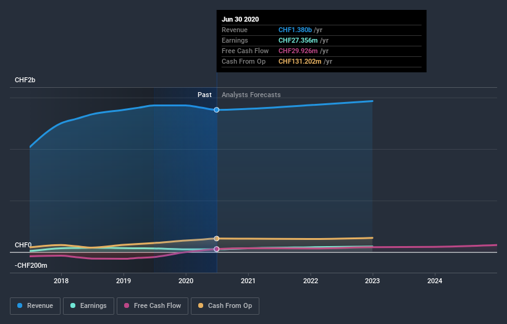Click the -CHF200m y-axis label
The width and height of the screenshot is (507, 324).
31,265
